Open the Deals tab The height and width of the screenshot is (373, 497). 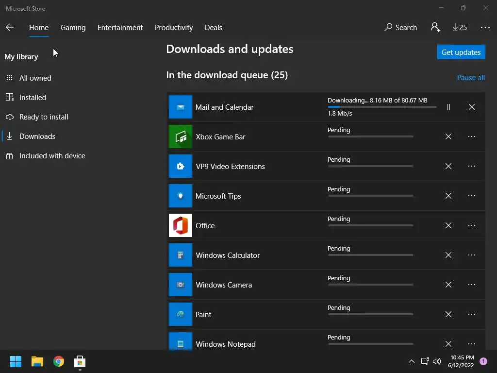pos(214,28)
